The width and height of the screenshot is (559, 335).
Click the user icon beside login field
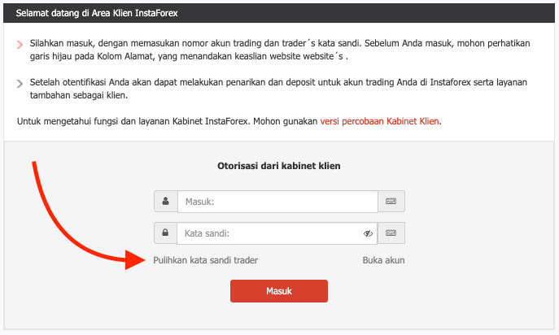click(165, 201)
